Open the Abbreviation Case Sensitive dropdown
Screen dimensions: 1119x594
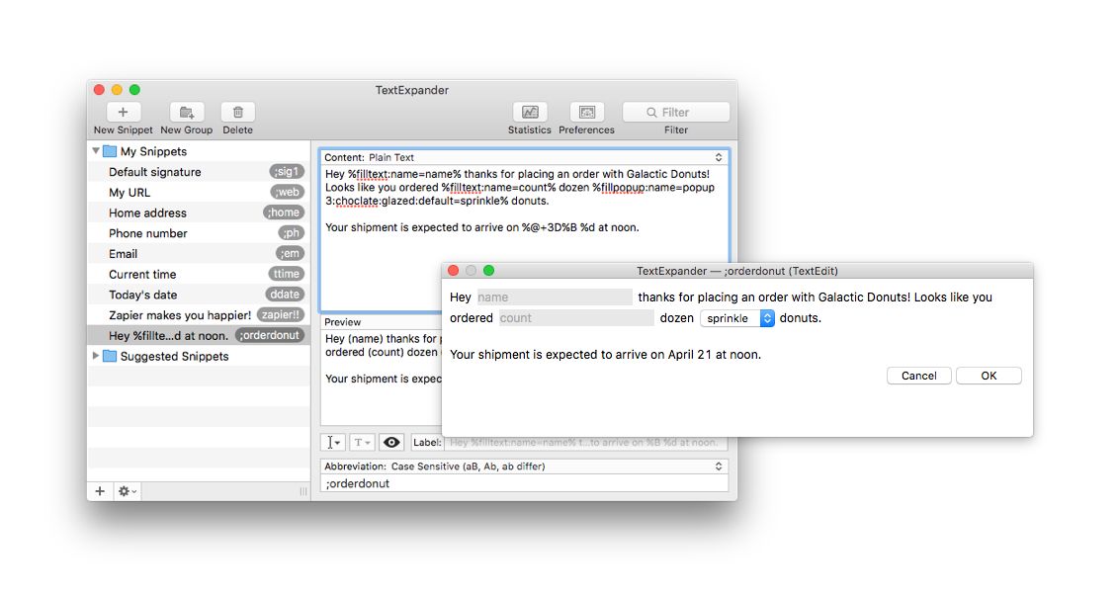tap(524, 467)
